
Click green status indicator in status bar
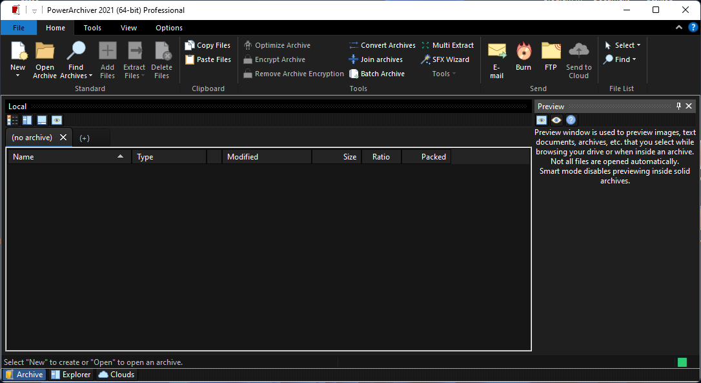682,362
